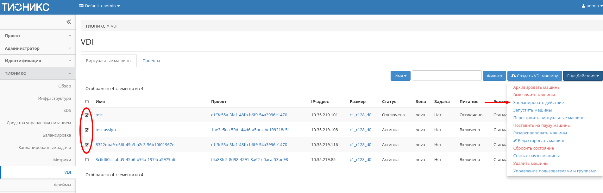Screen dimensions: 603x193
Task: Toggle the select-all checkbox in table header
Action: [x=87, y=102]
